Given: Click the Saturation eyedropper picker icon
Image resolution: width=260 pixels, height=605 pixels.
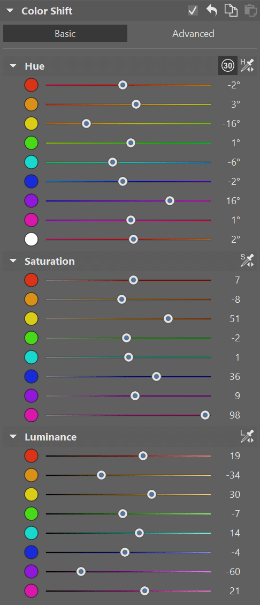Looking at the screenshot, I should point(247,261).
